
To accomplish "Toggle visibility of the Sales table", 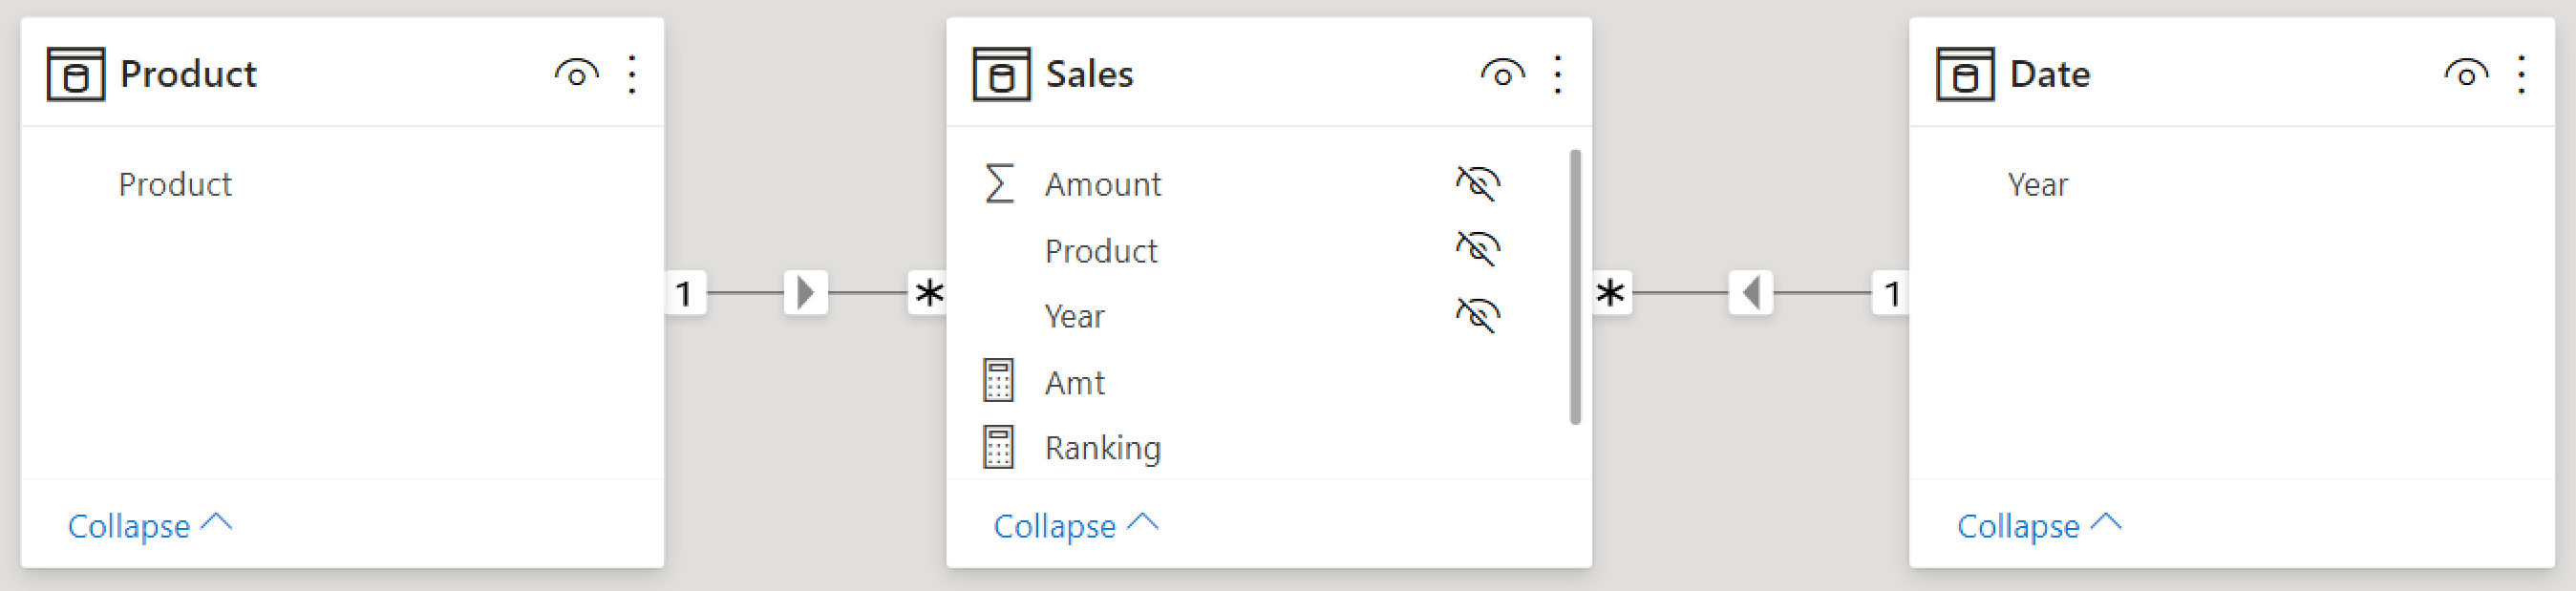I will coord(1503,74).
